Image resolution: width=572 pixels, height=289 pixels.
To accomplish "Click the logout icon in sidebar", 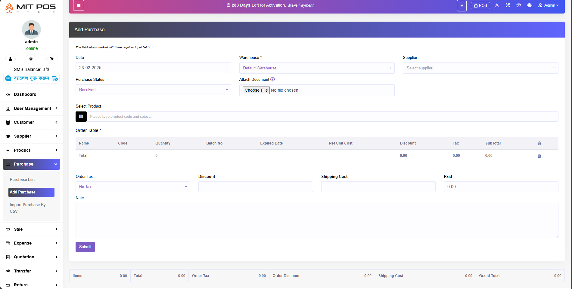I will [x=52, y=59].
